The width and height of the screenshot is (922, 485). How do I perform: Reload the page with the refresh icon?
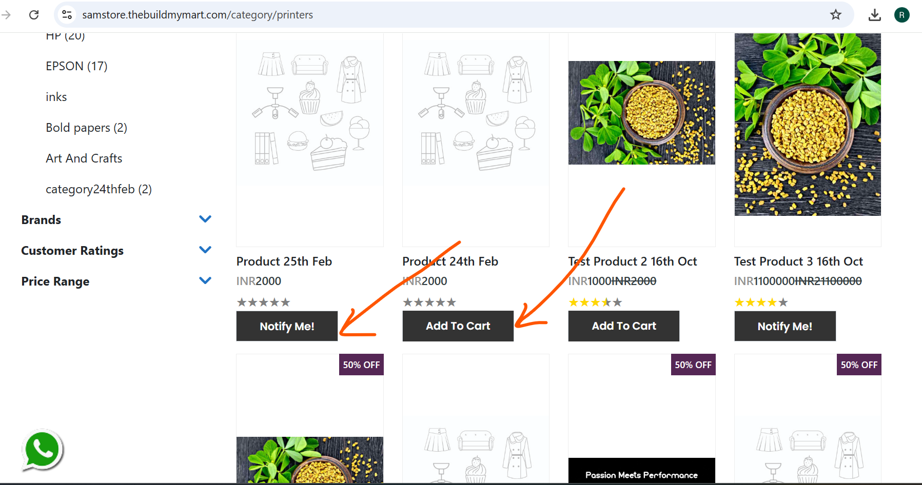(34, 15)
